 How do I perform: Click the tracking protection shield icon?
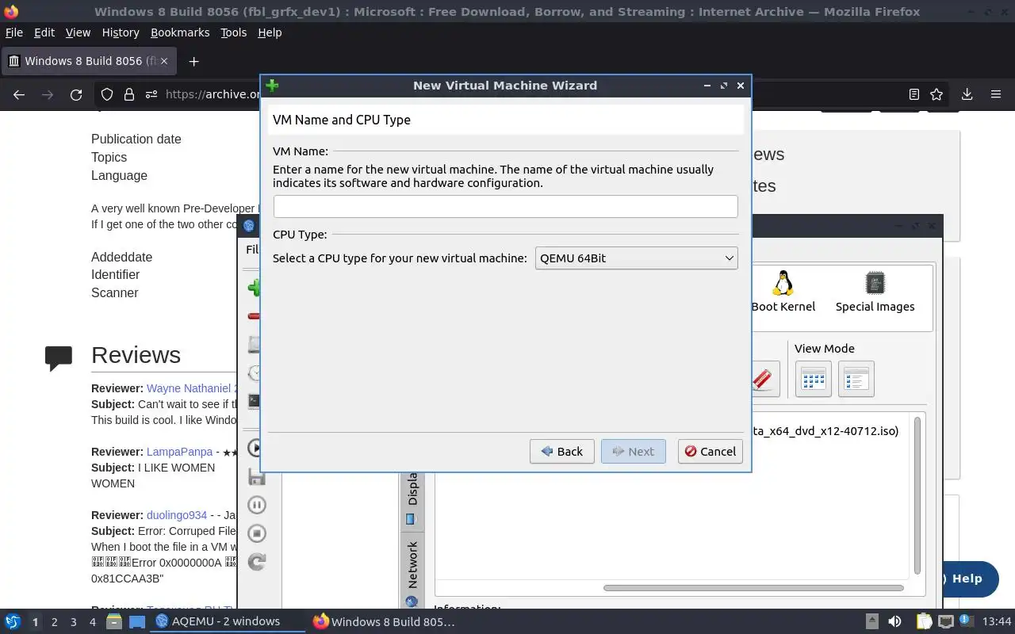(107, 94)
